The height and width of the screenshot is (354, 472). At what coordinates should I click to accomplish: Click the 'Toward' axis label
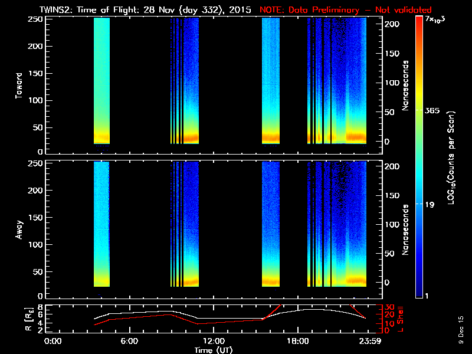click(19, 86)
